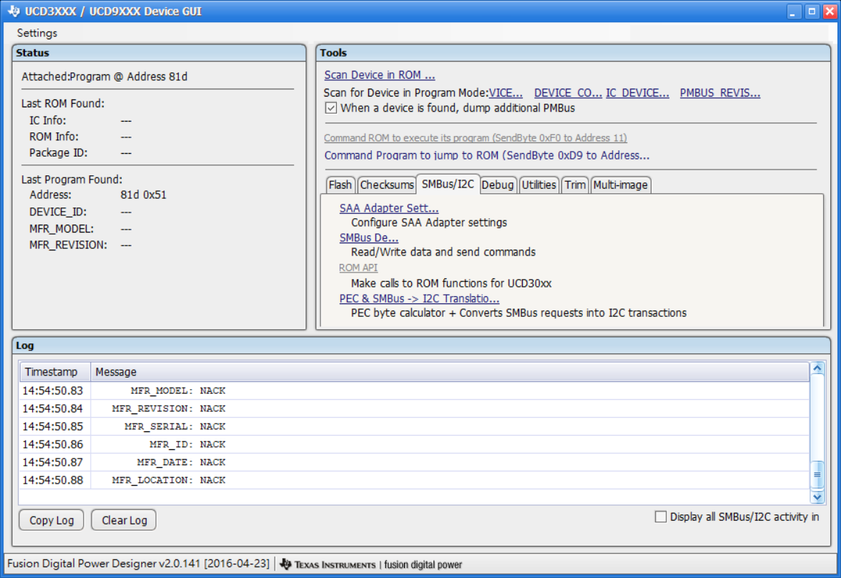This screenshot has height=578, width=841.
Task: Click the log scrollbar up arrow
Action: point(817,368)
